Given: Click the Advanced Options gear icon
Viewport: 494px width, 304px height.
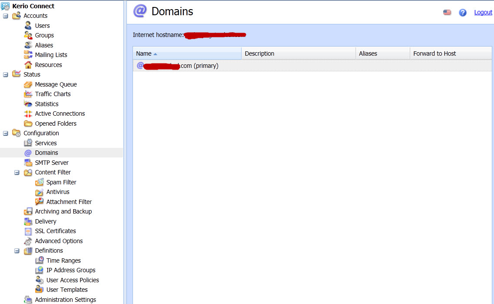Looking at the screenshot, I should click(x=28, y=241).
